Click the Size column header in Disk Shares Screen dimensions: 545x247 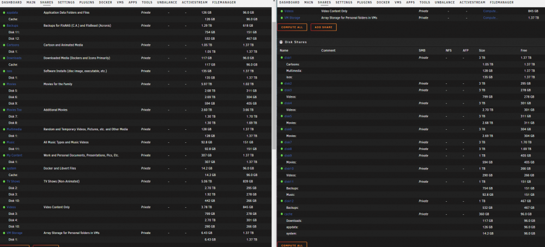tap(482, 51)
